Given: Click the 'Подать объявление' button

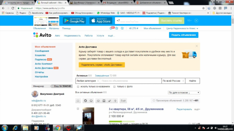Looking at the screenshot, I should [x=183, y=35].
